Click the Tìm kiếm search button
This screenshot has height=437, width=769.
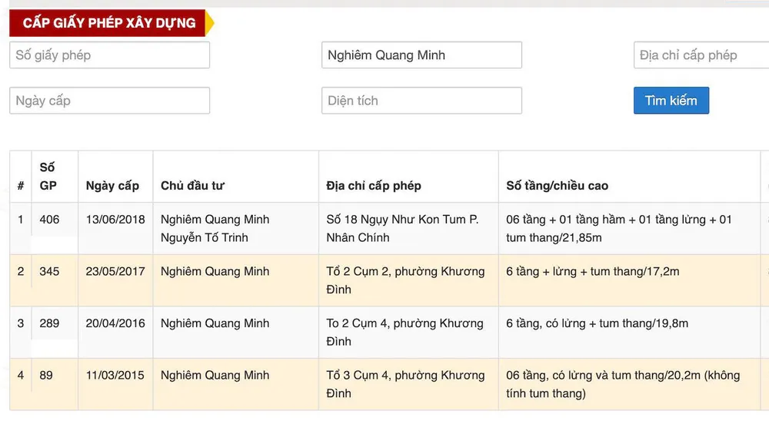click(671, 101)
